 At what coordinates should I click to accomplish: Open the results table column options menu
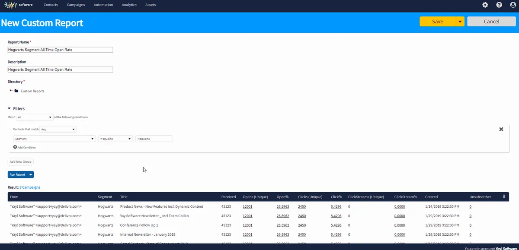pyautogui.click(x=504, y=196)
